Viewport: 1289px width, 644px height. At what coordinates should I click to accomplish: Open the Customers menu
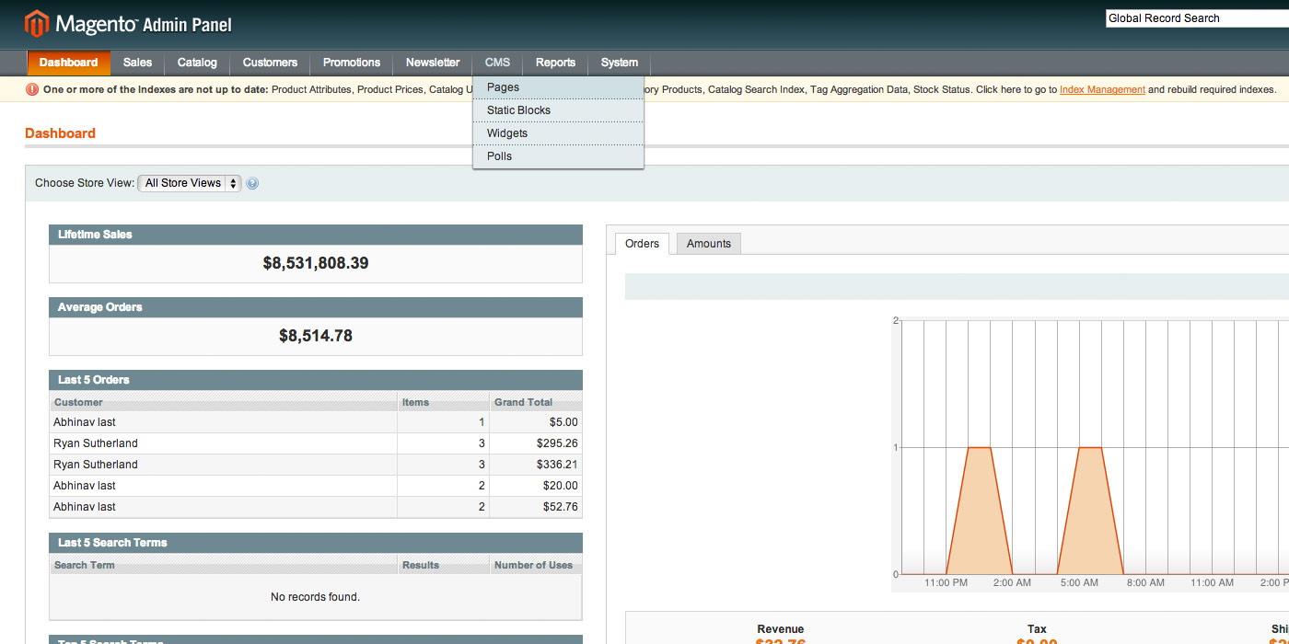tap(270, 63)
